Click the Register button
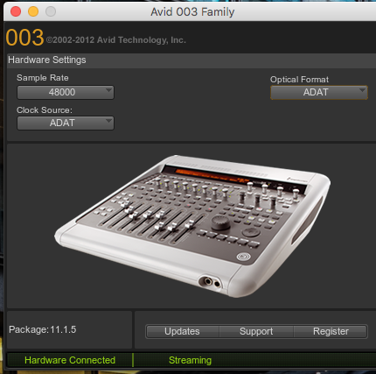Viewport: 376px width, 374px height. [x=331, y=331]
